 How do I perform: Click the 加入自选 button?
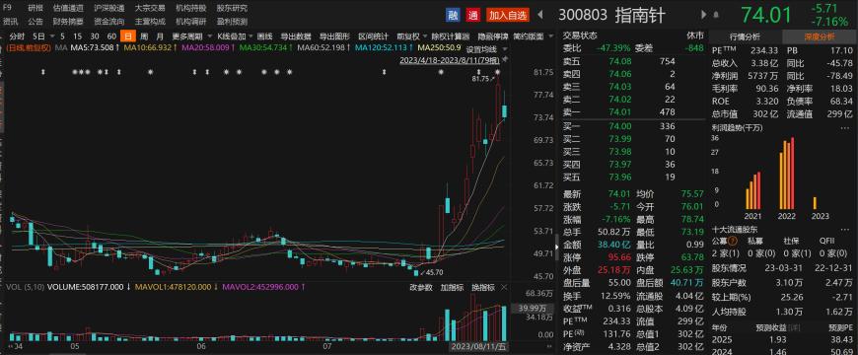coord(508,16)
